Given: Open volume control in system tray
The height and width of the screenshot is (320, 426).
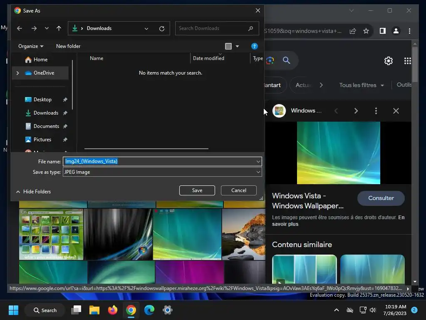Looking at the screenshot, I should coord(373,310).
